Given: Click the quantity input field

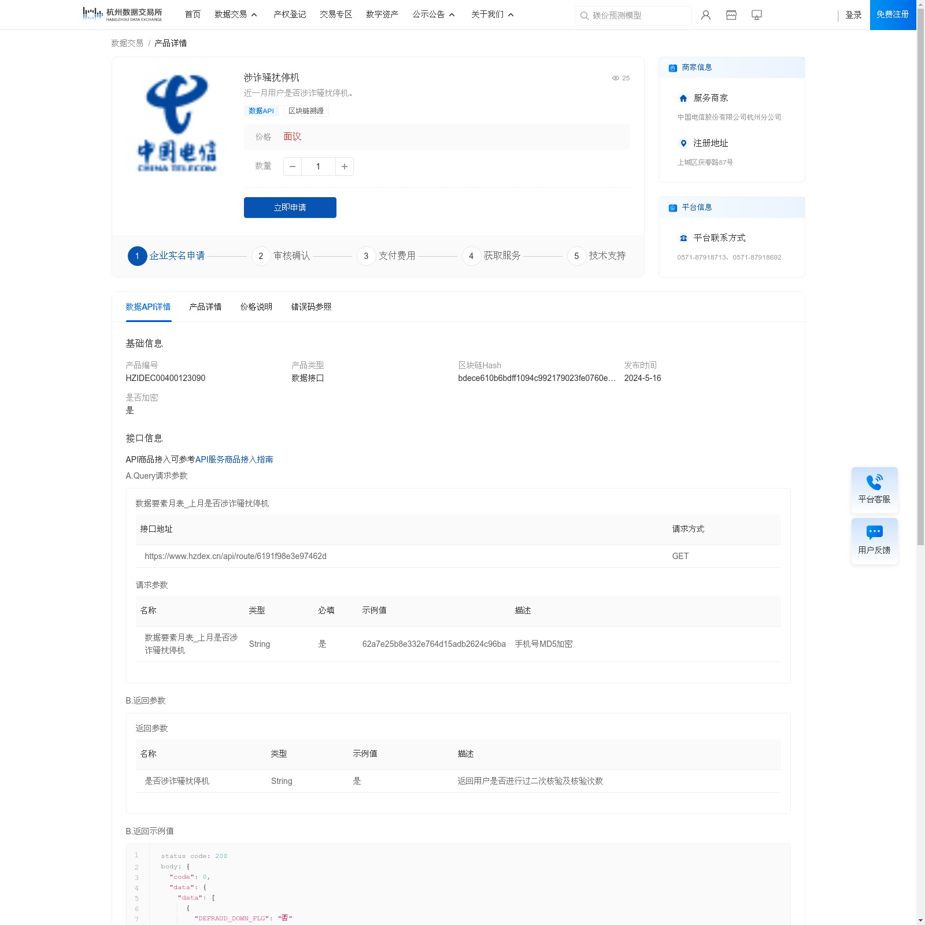Looking at the screenshot, I should point(319,166).
